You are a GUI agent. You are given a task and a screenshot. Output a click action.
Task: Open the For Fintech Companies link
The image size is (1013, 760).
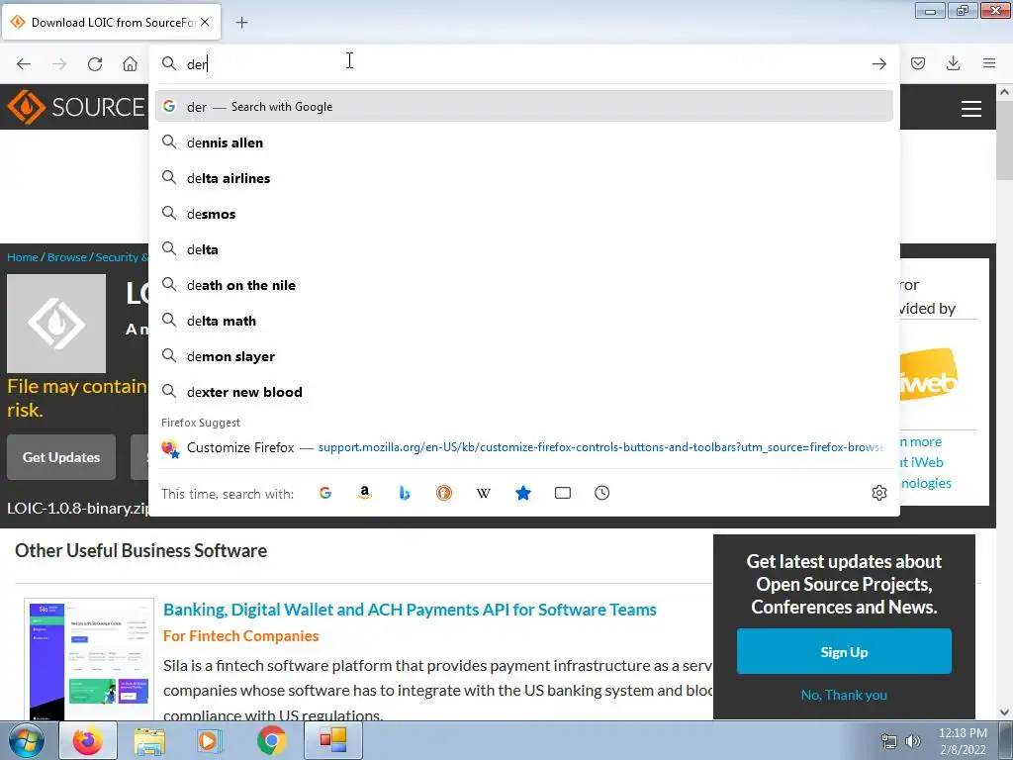241,636
